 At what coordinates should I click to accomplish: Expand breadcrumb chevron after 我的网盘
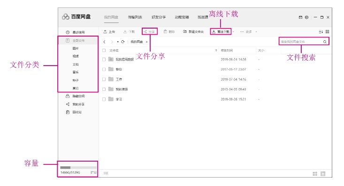click(x=147, y=42)
